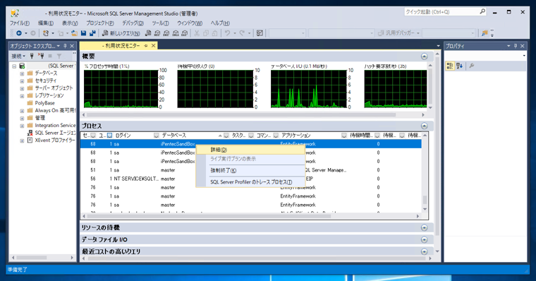The width and height of the screenshot is (536, 281).
Task: Click the Database Engine Query icon
Action: [148, 33]
